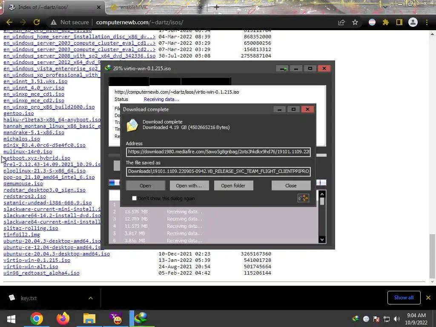Switch to the enableMMC tab
The width and height of the screenshot is (436, 327).
click(x=156, y=7)
